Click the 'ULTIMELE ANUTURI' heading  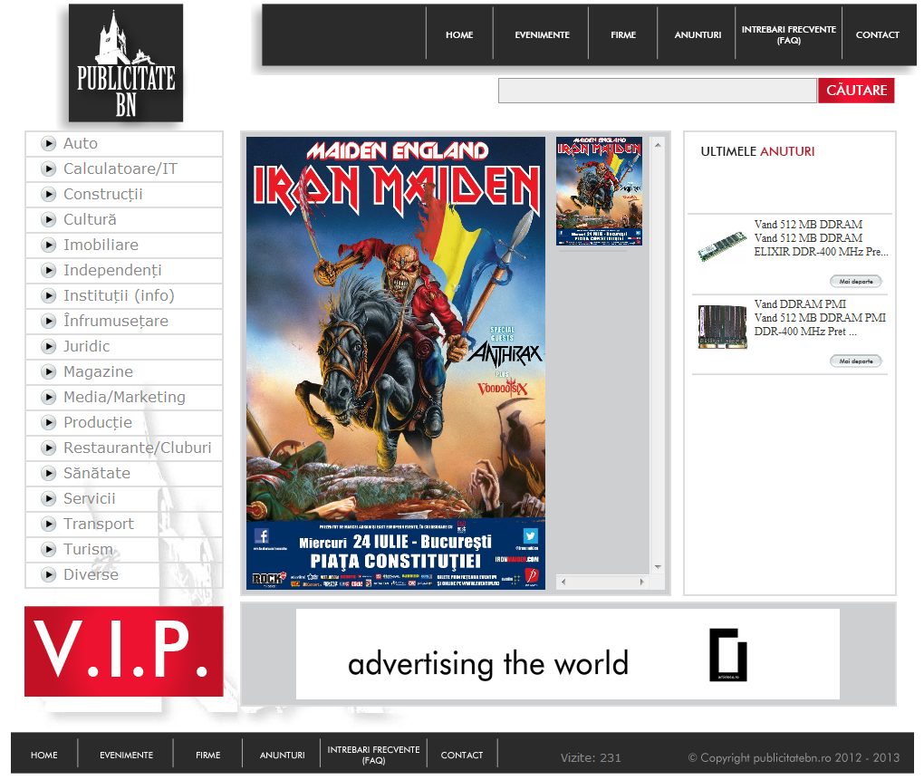point(757,151)
